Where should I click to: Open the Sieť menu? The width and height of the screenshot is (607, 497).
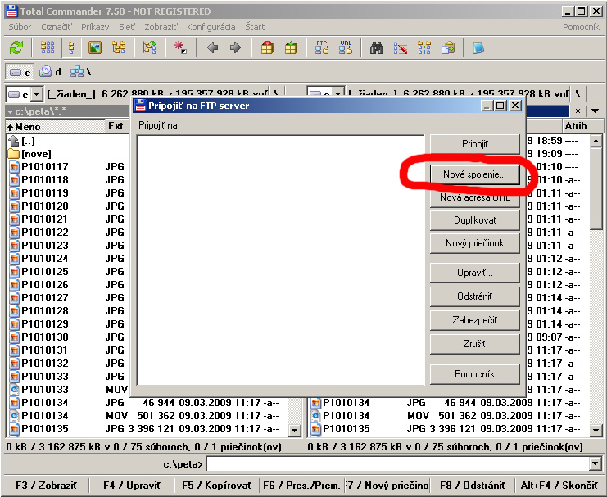coord(127,27)
